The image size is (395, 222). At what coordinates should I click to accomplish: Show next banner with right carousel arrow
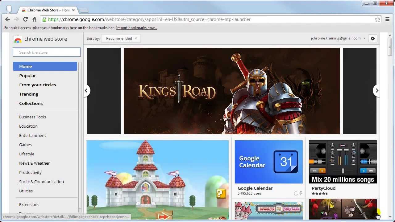coord(376,91)
